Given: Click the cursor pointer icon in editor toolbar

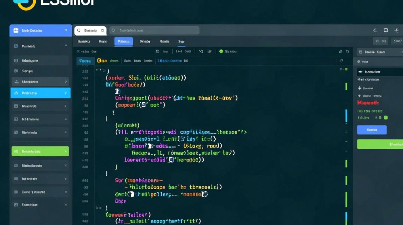Looking at the screenshot, I should point(157,51).
